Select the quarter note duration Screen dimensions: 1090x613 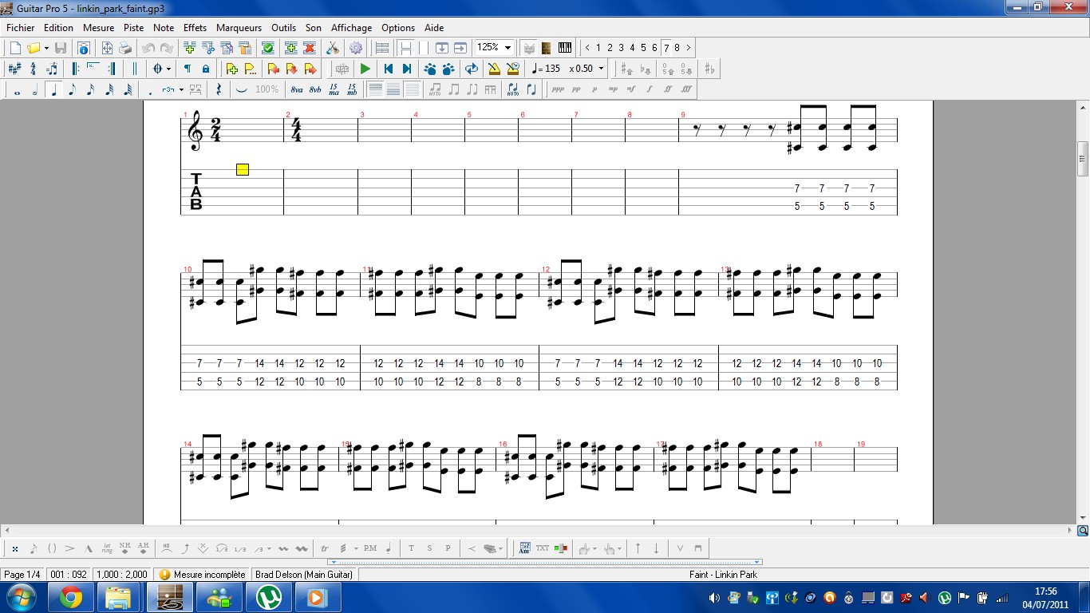click(x=53, y=89)
